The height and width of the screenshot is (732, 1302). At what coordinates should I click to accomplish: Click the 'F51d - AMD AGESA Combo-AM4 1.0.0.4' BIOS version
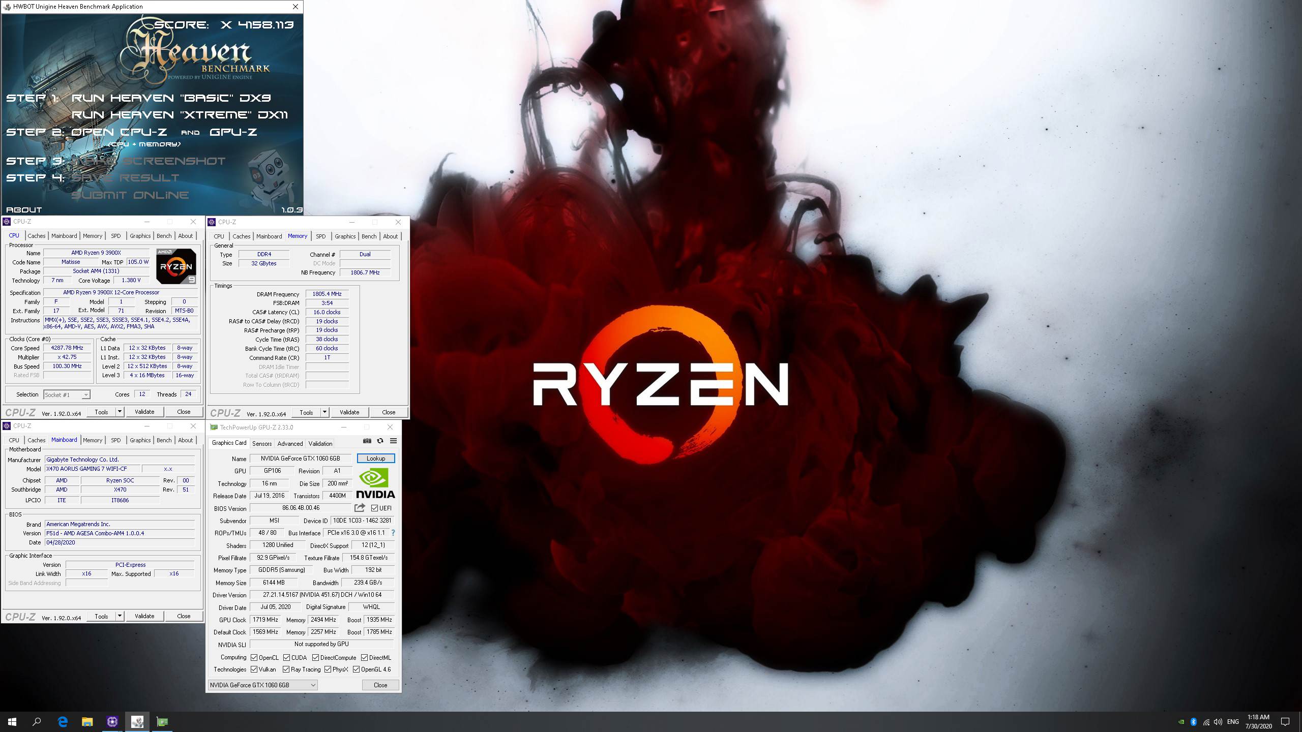click(x=120, y=533)
